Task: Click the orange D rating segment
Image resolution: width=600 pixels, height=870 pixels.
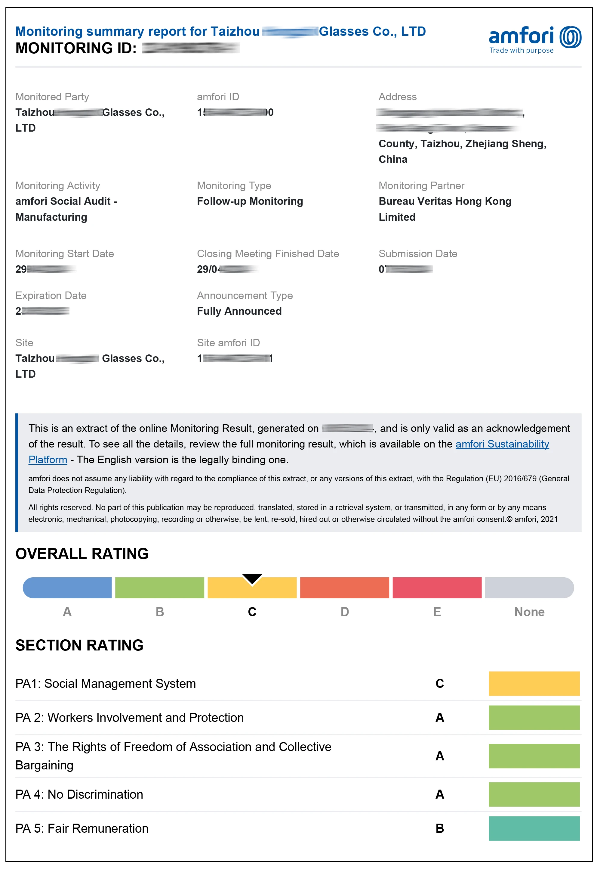Action: pos(344,588)
